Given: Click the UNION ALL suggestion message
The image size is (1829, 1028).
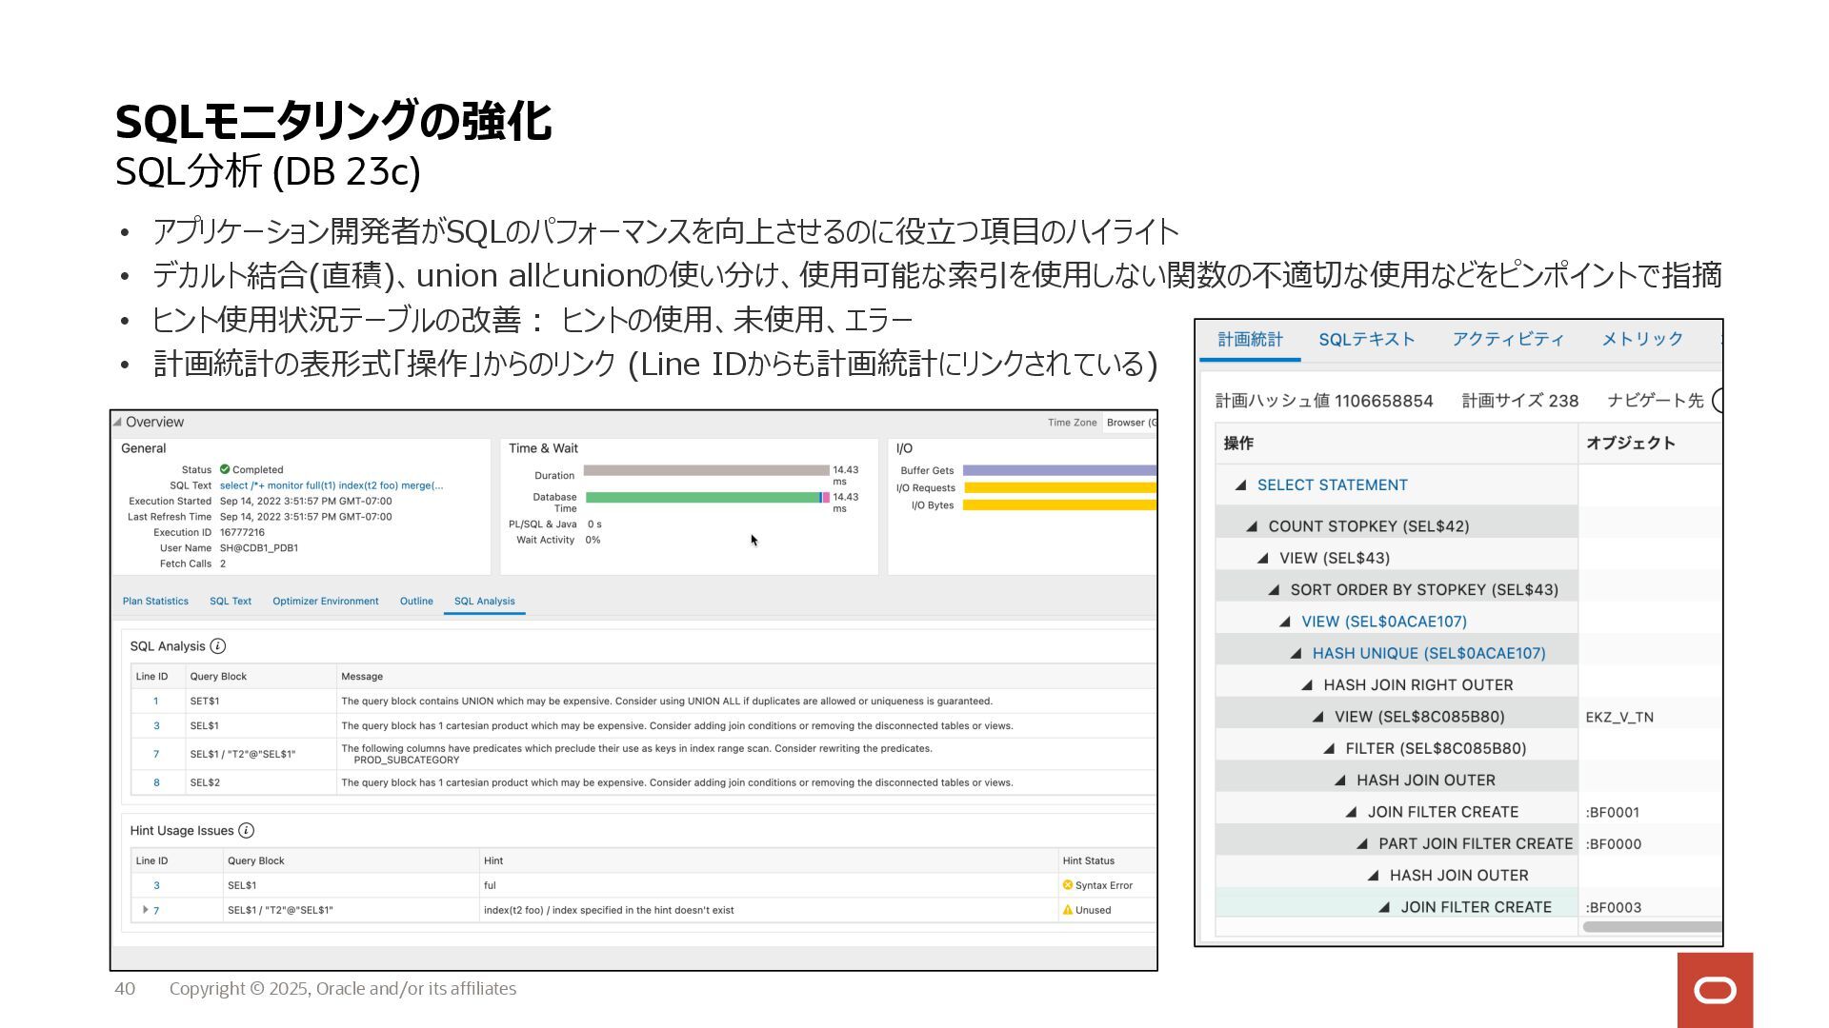Looking at the screenshot, I should click(667, 702).
